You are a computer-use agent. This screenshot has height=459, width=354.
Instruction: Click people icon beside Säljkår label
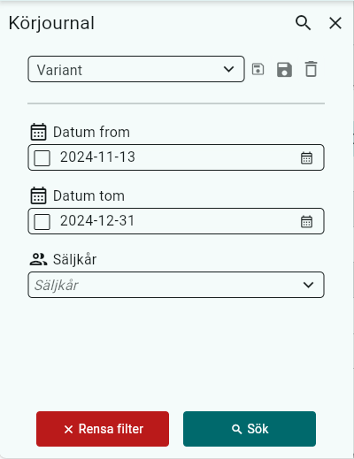pyautogui.click(x=38, y=259)
